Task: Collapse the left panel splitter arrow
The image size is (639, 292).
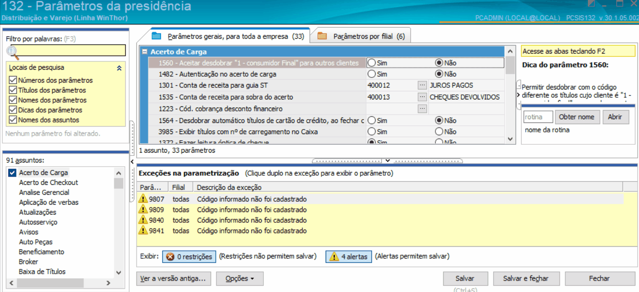Action: coord(132,161)
